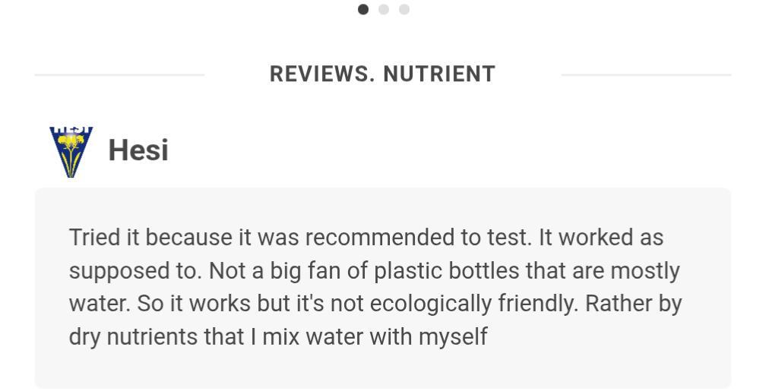The height and width of the screenshot is (391, 766).
Task: Click the Hesi brand logo icon
Action: [71, 152]
